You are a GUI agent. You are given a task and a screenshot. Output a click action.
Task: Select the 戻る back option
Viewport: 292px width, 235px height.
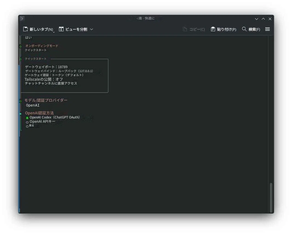[30, 126]
